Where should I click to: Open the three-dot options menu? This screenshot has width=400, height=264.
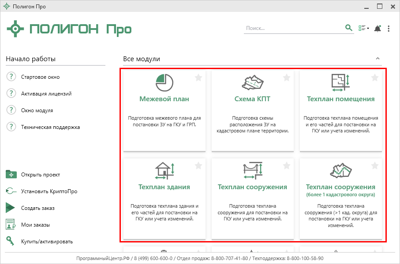(x=389, y=29)
